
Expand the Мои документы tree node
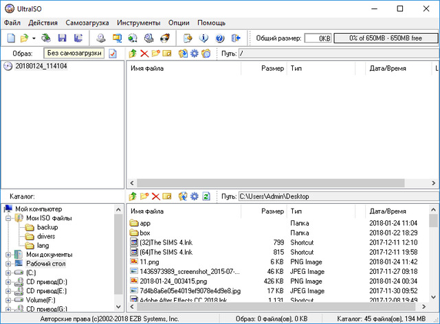(8, 255)
